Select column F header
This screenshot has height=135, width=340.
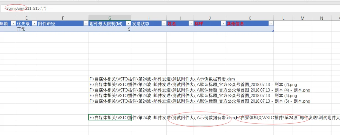point(63,18)
